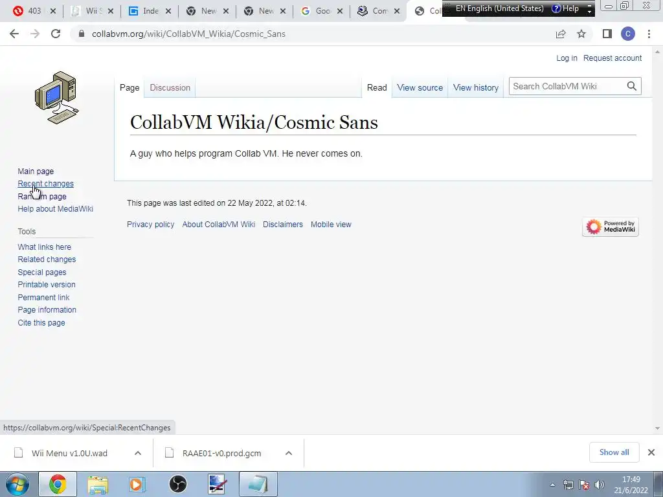Open Help about MediaWiki link
This screenshot has width=663, height=497.
point(56,209)
